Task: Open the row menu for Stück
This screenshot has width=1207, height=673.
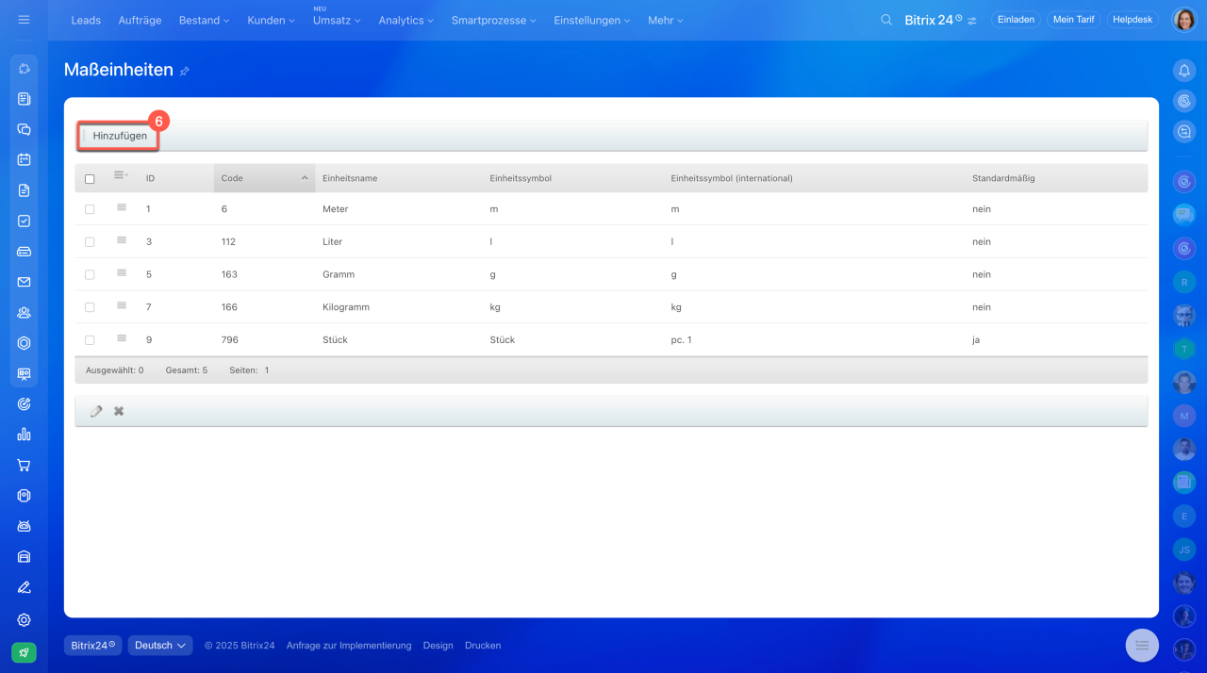Action: [122, 338]
